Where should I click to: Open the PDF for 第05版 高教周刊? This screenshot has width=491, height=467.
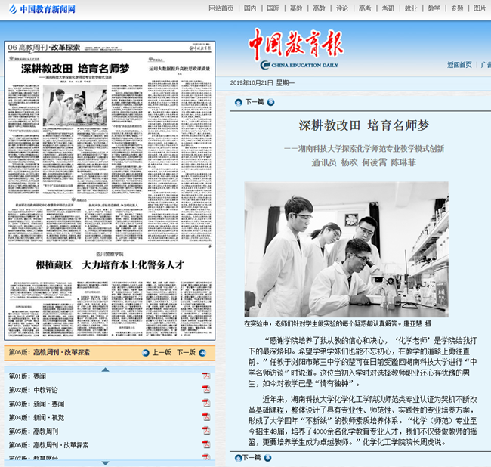click(x=205, y=431)
